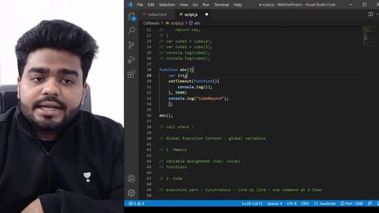The height and width of the screenshot is (213, 379).
Task: Click line number 36 in the gutter
Action: tap(149, 115)
